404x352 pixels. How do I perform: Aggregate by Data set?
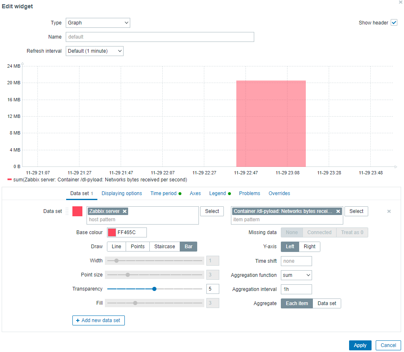pyautogui.click(x=327, y=303)
